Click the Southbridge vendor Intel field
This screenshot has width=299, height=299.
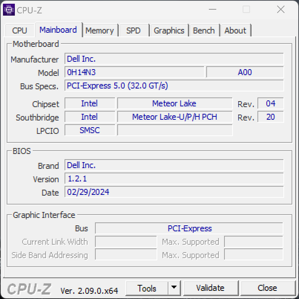click(90, 117)
